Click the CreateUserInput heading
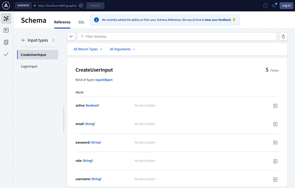The height and width of the screenshot is (188, 295). pos(94,70)
